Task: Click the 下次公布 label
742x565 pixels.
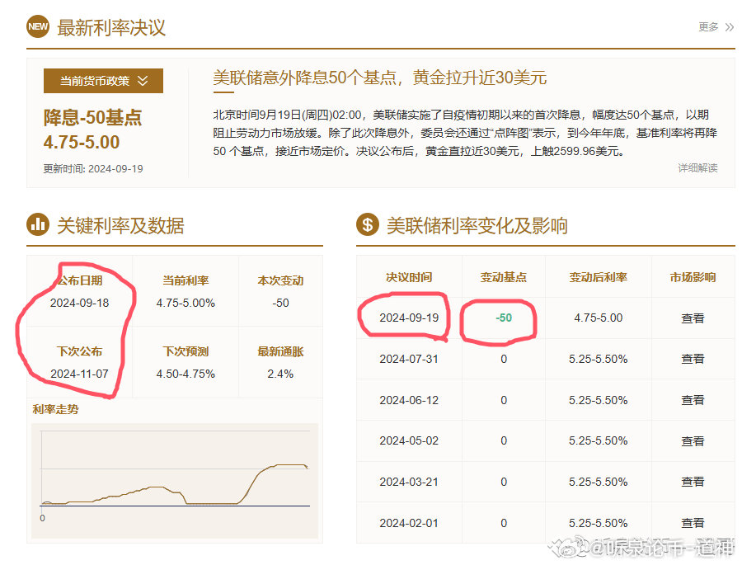Action: pyautogui.click(x=79, y=351)
